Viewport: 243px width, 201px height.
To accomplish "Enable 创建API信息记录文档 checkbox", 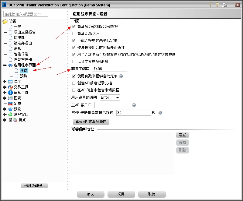I will point(74,83).
